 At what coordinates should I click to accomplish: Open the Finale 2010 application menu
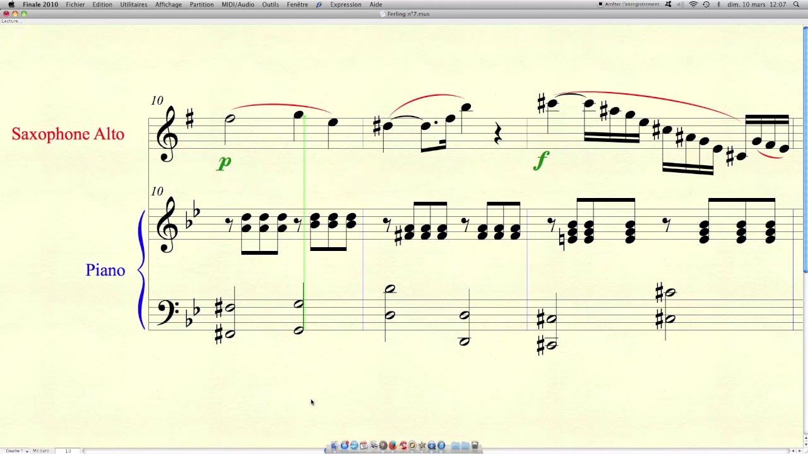point(40,4)
